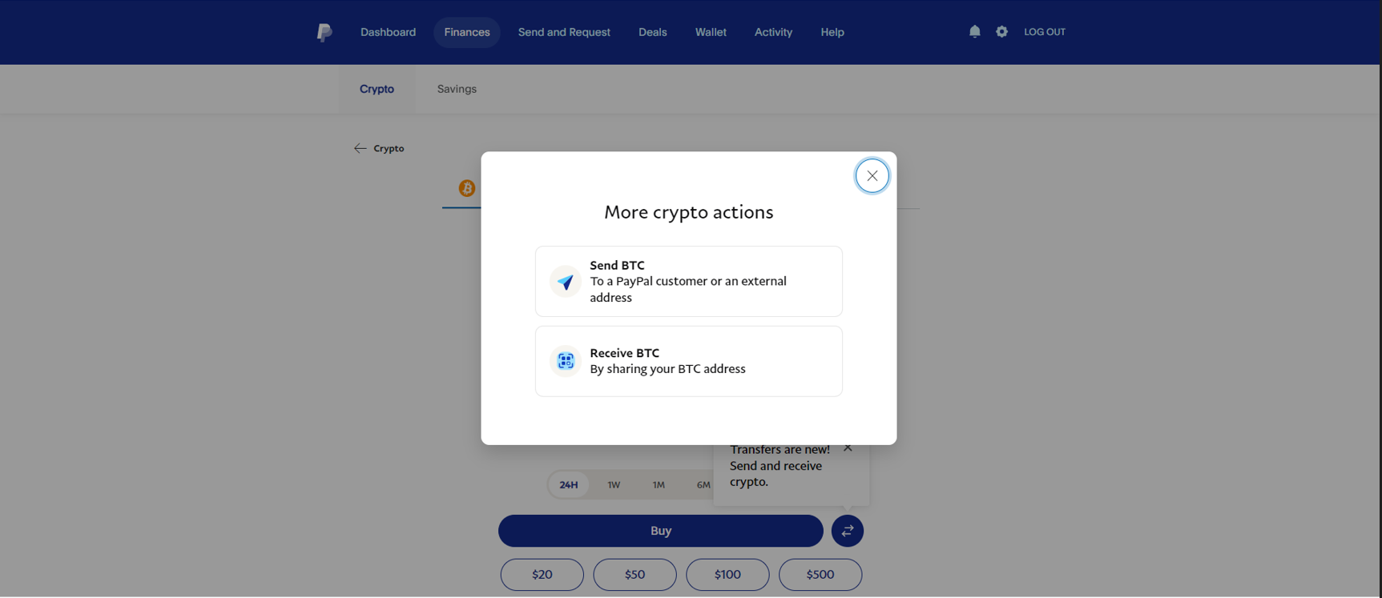Open the Activity menu item
Screen dimensions: 1382x598
[x=773, y=32]
